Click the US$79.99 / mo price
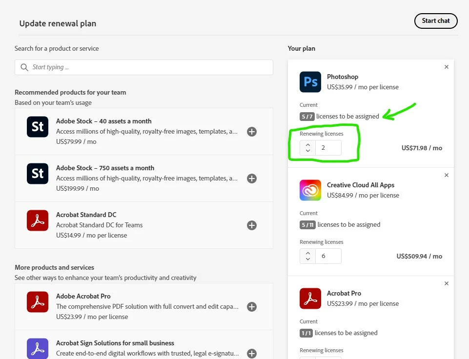Image resolution: width=469 pixels, height=359 pixels. tap(76, 141)
